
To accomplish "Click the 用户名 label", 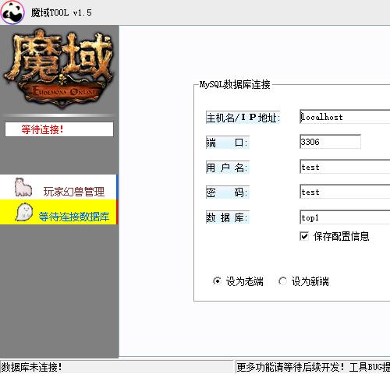I will [x=228, y=168].
